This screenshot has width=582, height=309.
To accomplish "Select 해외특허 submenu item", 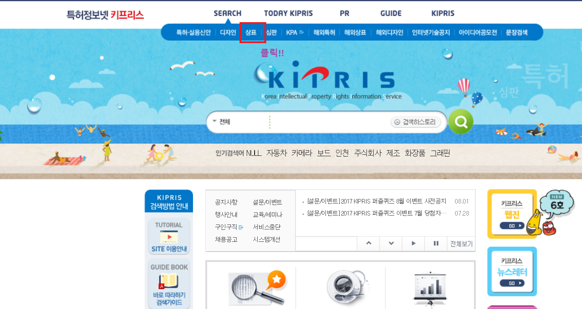I will coord(324,33).
